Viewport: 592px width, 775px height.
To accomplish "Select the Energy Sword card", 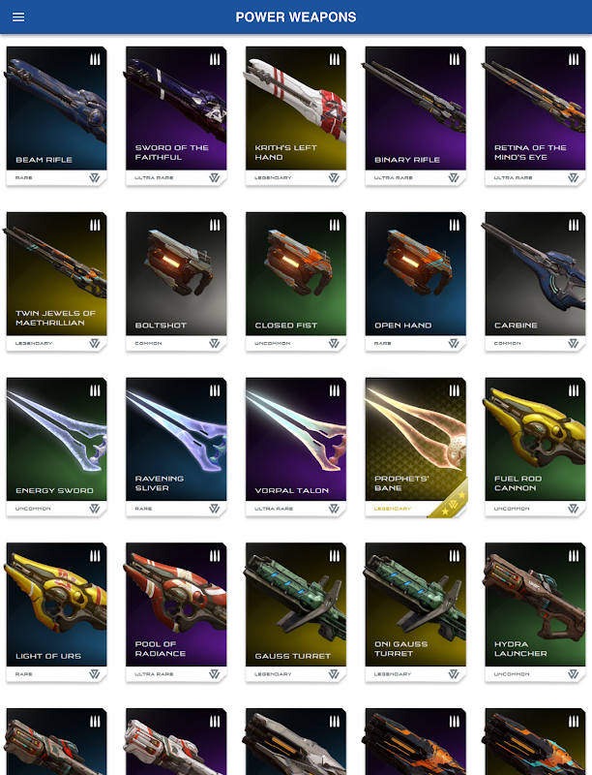I will click(56, 448).
